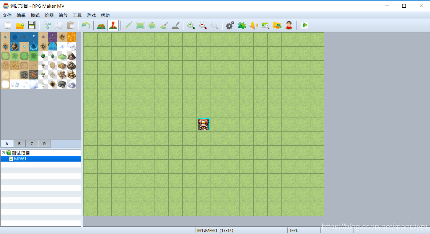This screenshot has height=234, width=430.
Task: Open the 文件 menu
Action: point(7,15)
